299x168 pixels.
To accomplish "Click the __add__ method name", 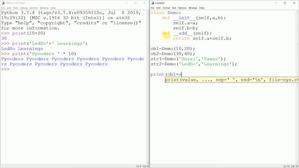I will [183, 33].
